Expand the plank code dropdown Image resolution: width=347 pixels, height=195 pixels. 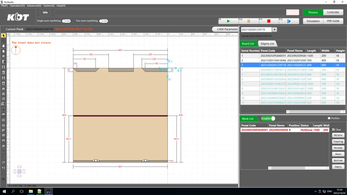[x=274, y=30]
